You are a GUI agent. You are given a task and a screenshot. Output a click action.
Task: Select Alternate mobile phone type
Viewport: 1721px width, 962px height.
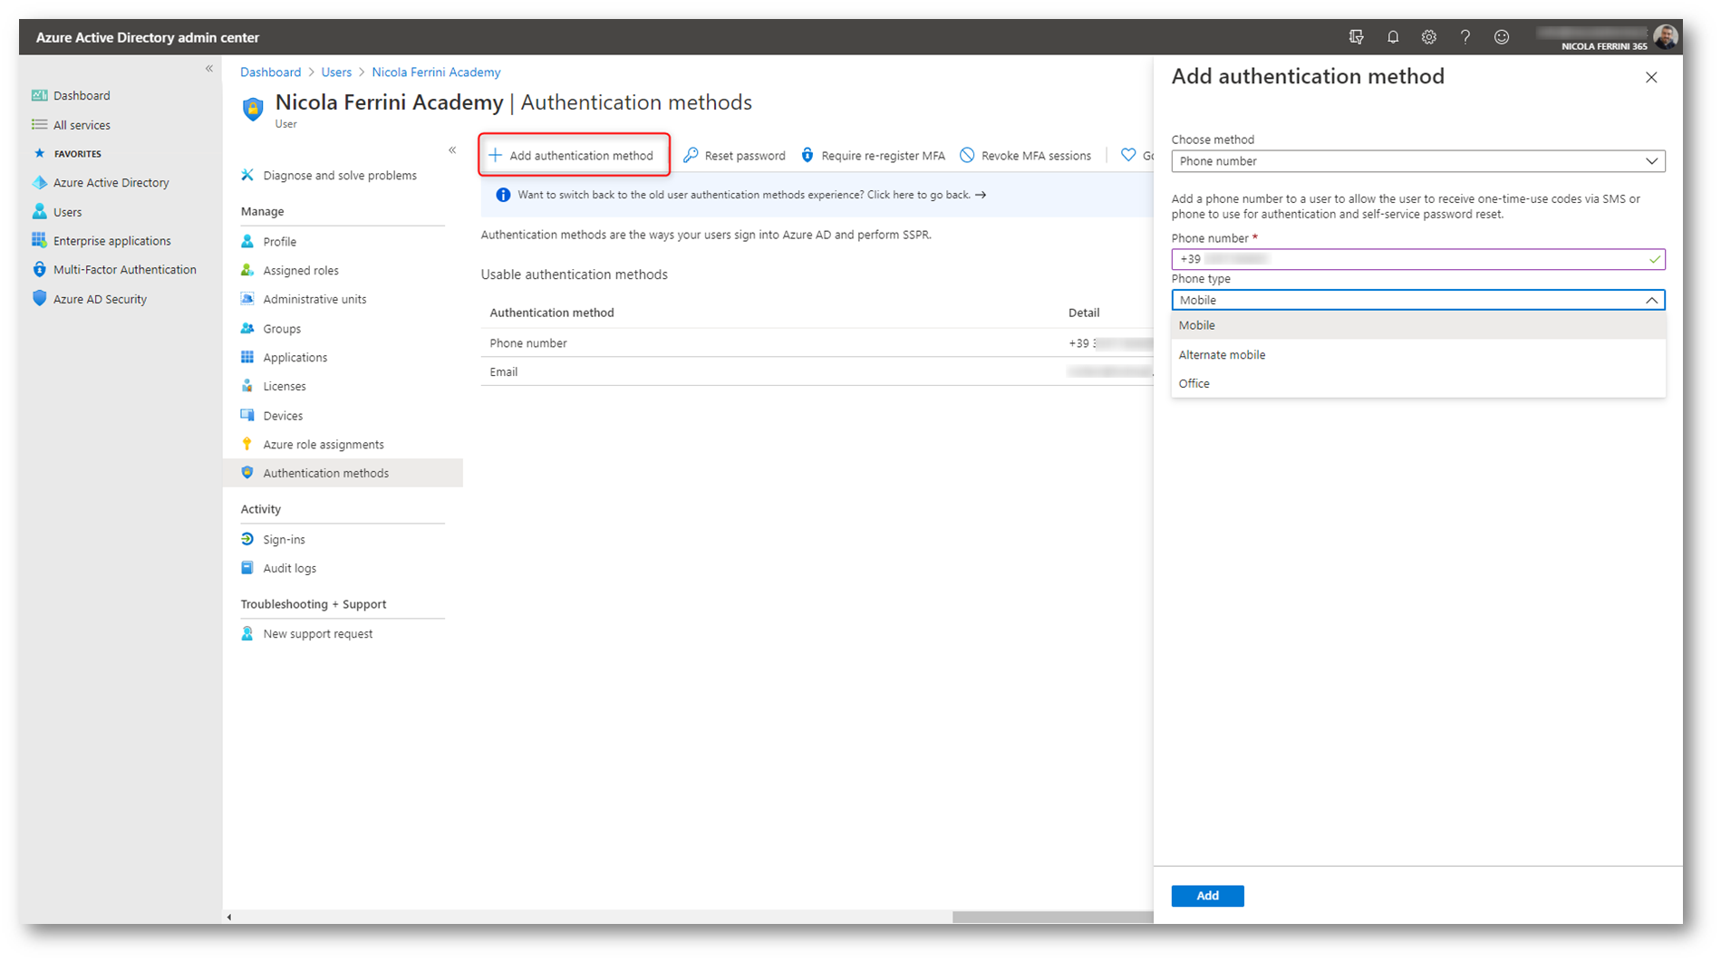1418,355
